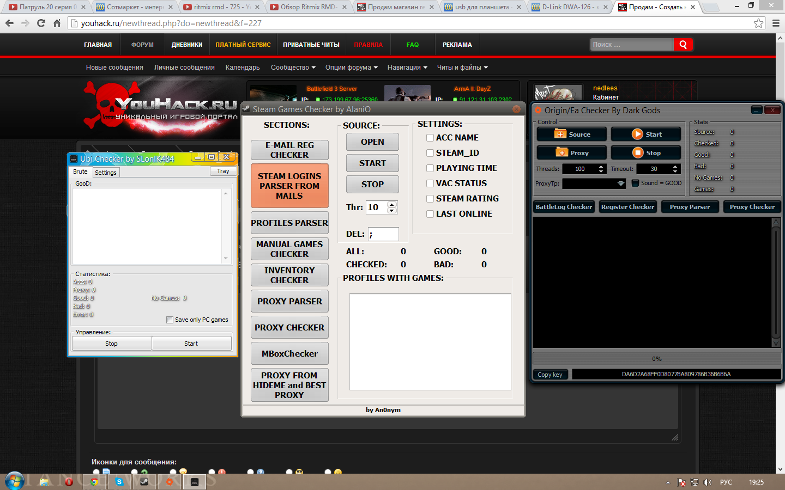Screen dimensions: 785x490
Task: Expand Опции форума dropdown
Action: (x=352, y=68)
